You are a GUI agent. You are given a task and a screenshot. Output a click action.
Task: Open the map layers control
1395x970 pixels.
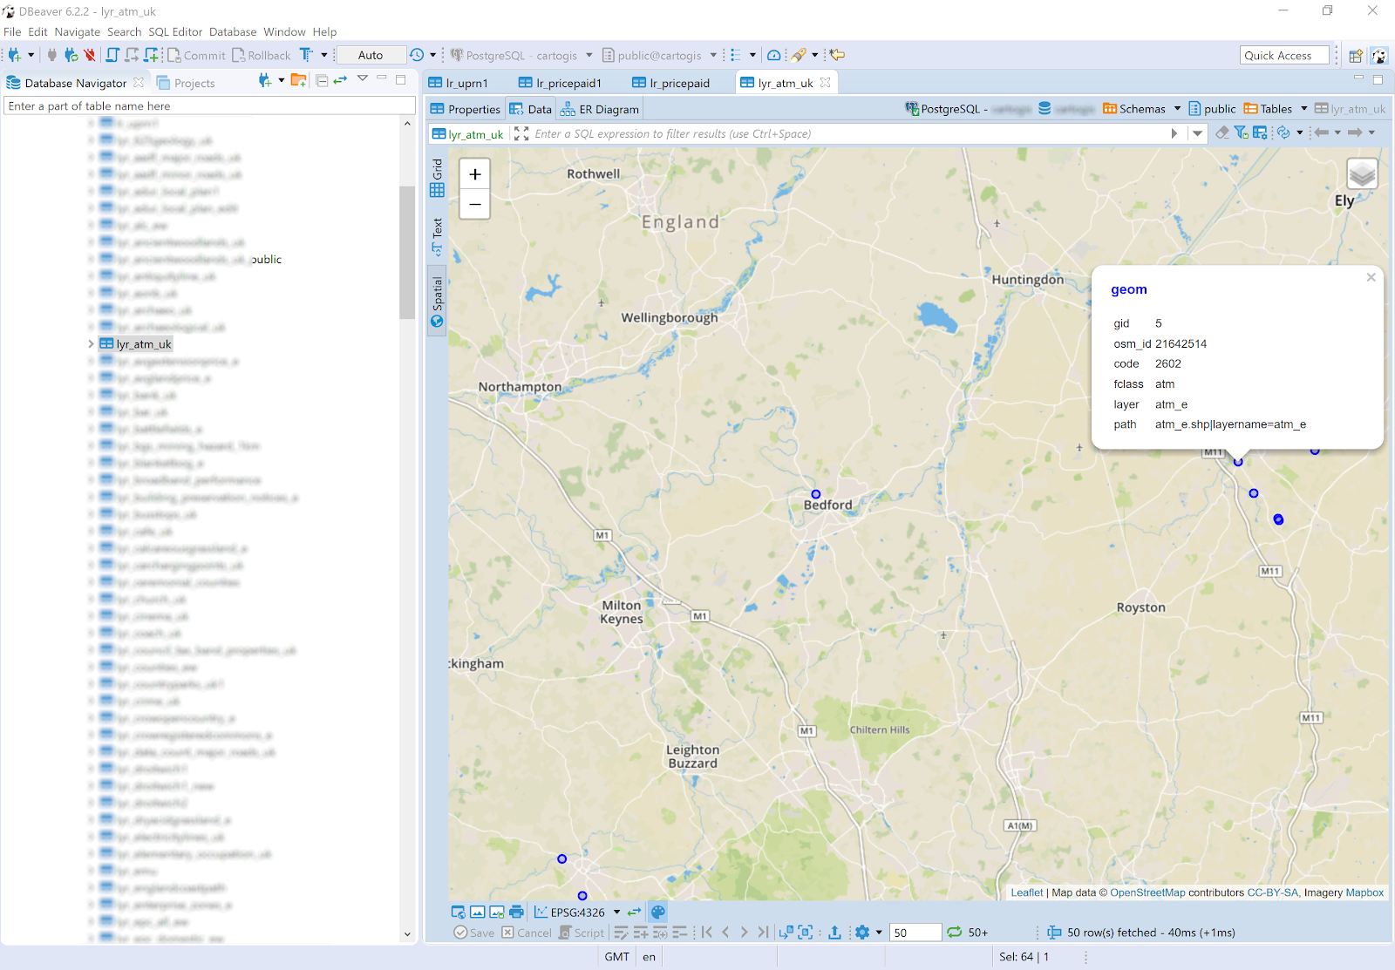pyautogui.click(x=1362, y=174)
